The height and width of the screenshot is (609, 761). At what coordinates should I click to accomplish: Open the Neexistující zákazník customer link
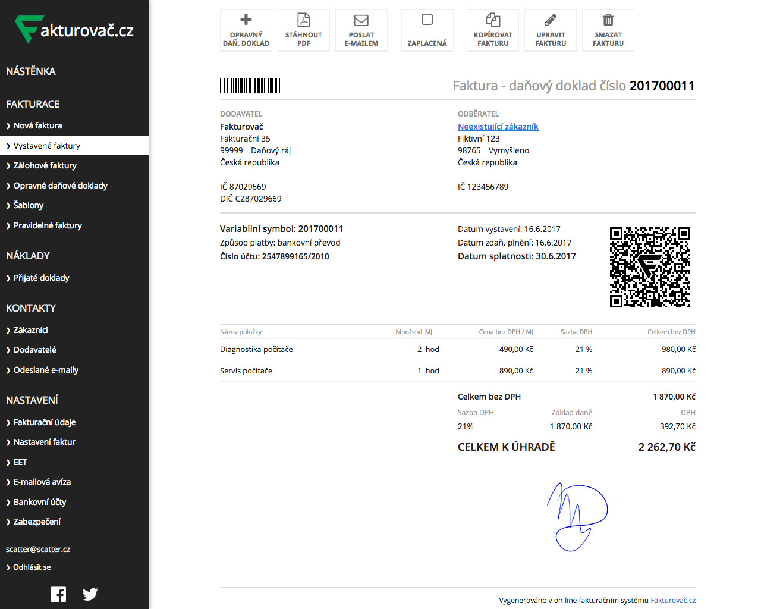[498, 127]
